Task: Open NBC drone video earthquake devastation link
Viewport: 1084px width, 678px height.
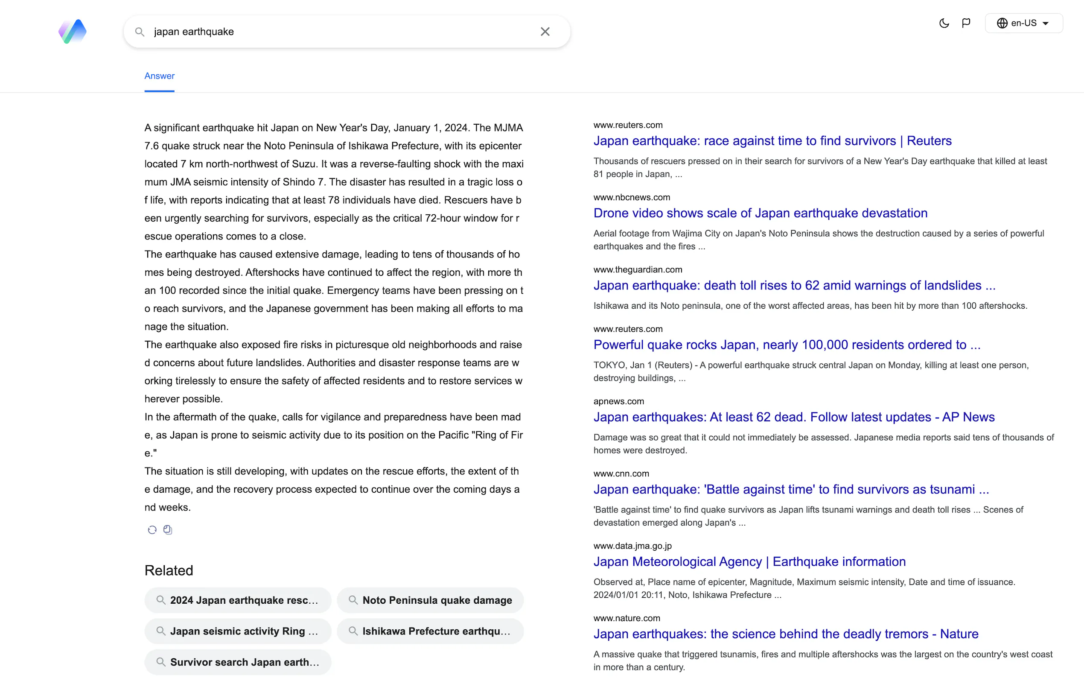Action: coord(760,213)
